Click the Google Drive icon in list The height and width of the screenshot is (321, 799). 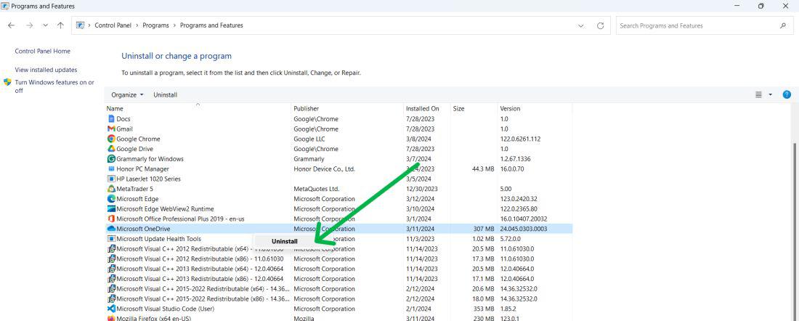click(112, 149)
